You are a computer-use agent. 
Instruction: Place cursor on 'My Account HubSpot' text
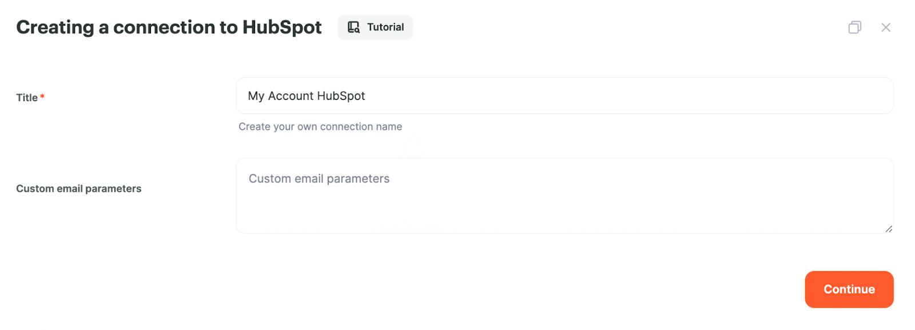(x=307, y=96)
